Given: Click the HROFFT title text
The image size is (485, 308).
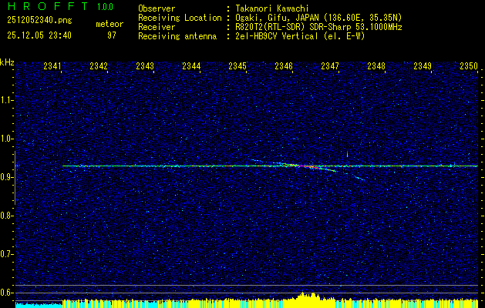Looking at the screenshot, I should 41,6.
